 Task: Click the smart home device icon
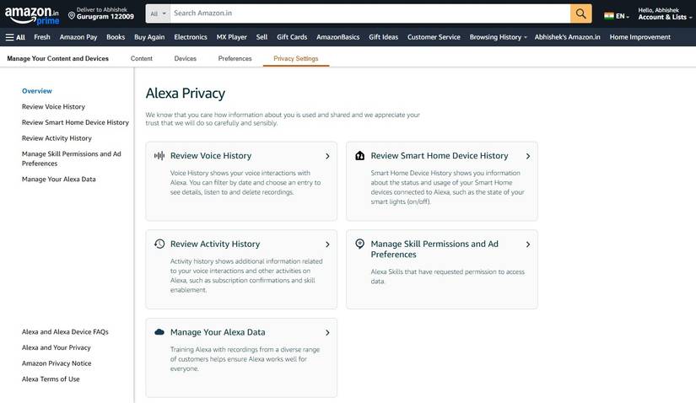360,156
